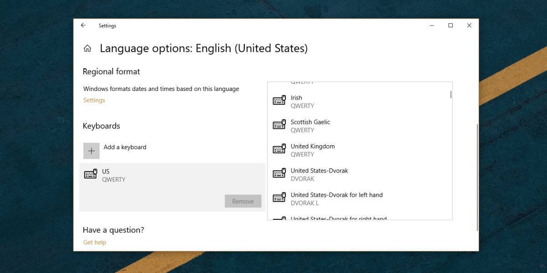547x273 pixels.
Task: Select United States-Dvorak for left hand
Action: (x=336, y=199)
